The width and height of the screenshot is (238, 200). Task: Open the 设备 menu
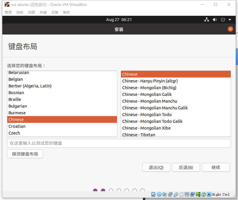point(55,13)
